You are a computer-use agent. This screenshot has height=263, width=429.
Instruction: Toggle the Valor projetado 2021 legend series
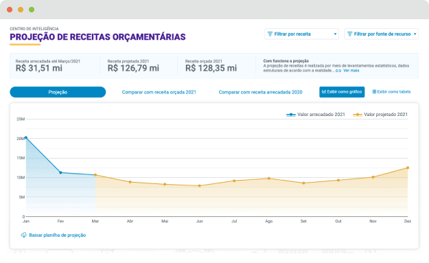[x=380, y=115]
